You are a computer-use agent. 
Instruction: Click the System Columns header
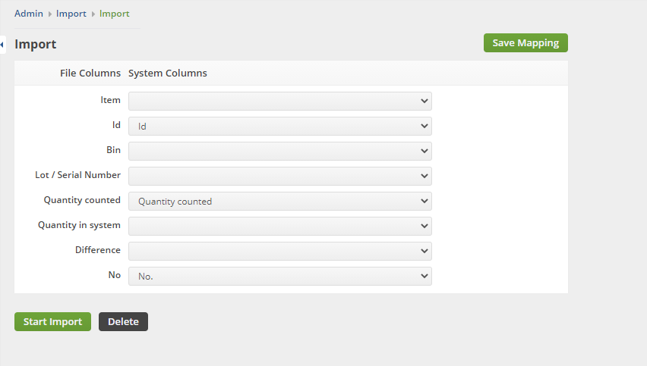coord(168,73)
